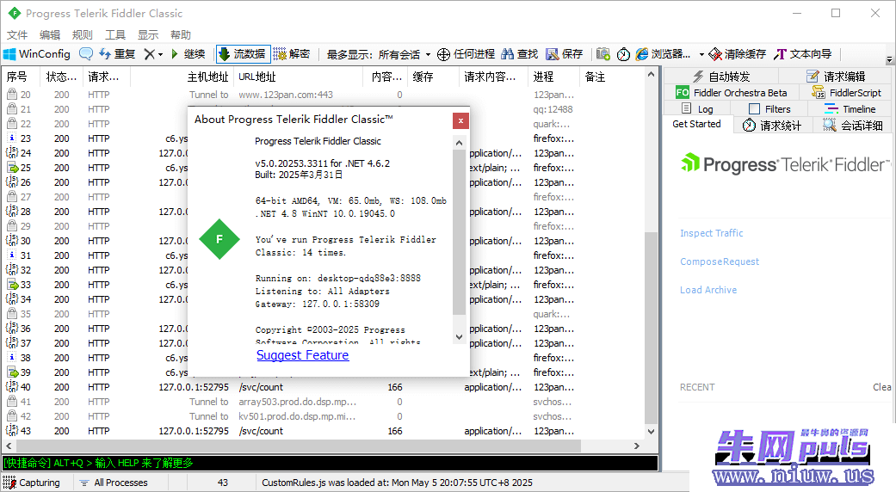
Task: Expand the remove sessions dropdown arrow
Action: pos(160,54)
